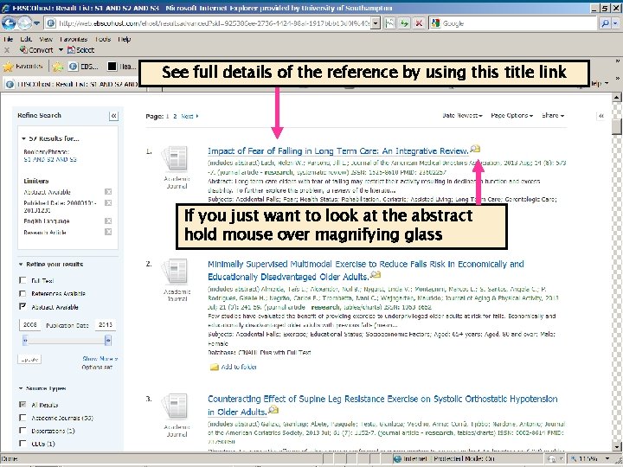Click the green Refresh page icon

(404, 23)
